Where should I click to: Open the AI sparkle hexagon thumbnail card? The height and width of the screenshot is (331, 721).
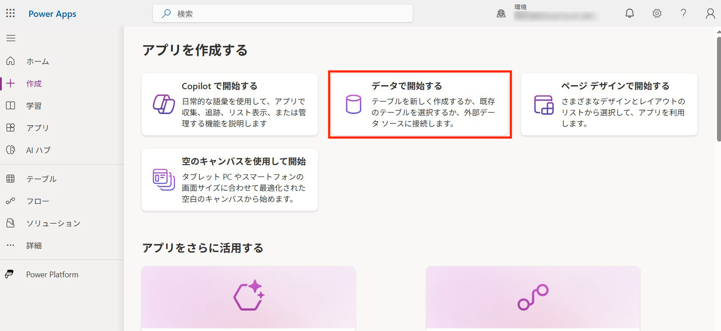pos(248,298)
